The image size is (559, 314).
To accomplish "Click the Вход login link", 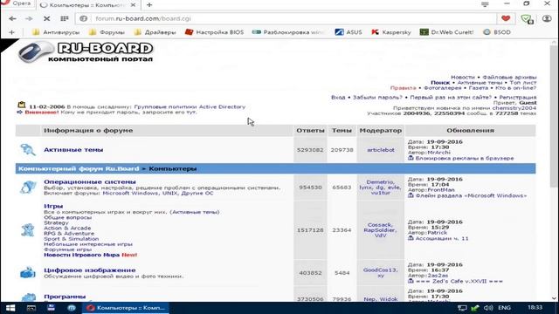I will pyautogui.click(x=338, y=97).
